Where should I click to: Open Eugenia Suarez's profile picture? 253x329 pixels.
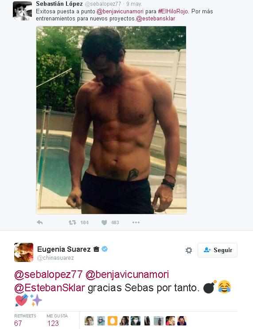23,253
